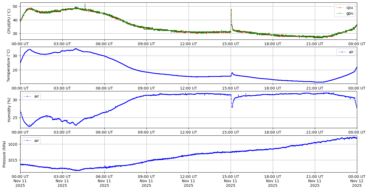Click the Temperature (°C) y-axis label

click(x=9, y=65)
